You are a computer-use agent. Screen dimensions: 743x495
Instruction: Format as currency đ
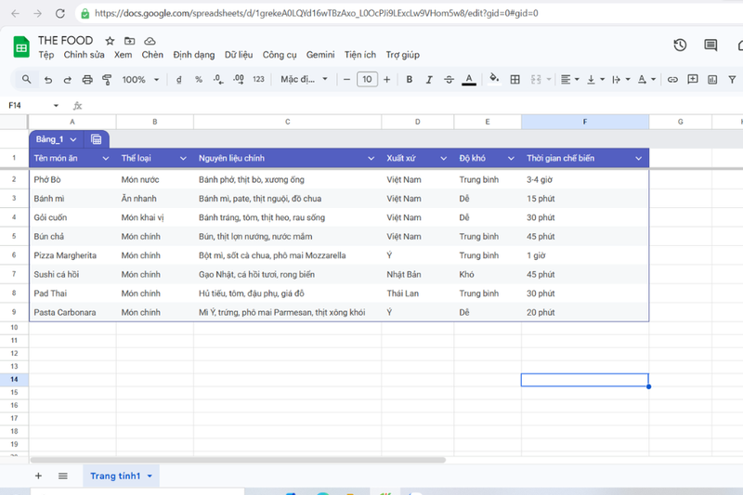click(178, 80)
